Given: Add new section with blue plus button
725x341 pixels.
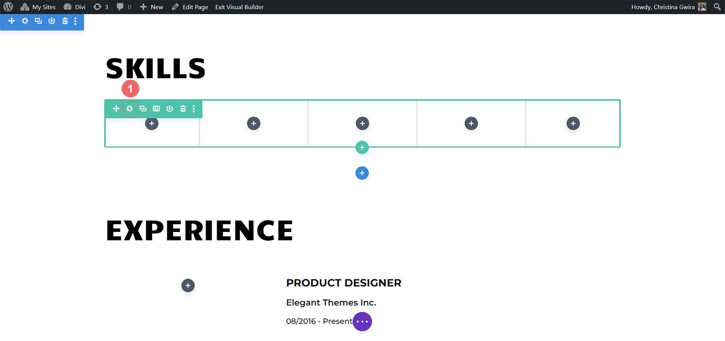Looking at the screenshot, I should [x=362, y=173].
